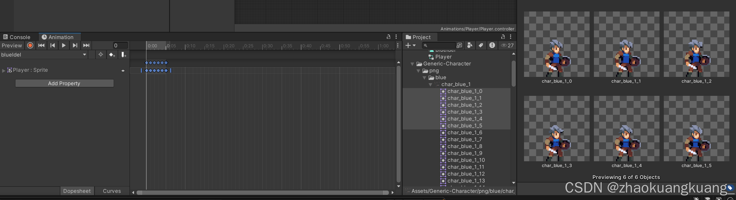
Task: Open the Console tab
Action: pos(17,37)
